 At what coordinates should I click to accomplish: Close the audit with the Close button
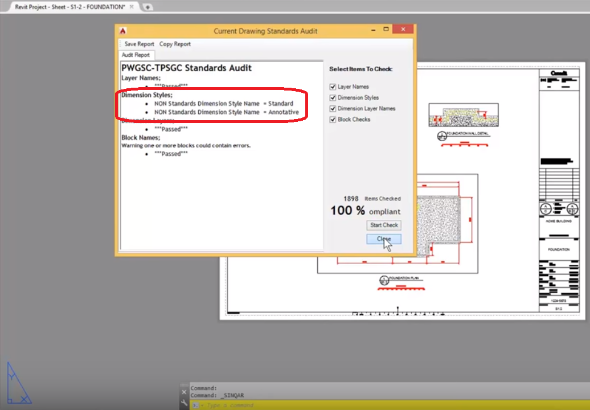click(383, 239)
